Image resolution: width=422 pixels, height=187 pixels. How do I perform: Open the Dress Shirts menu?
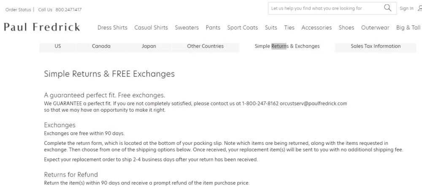(x=112, y=28)
